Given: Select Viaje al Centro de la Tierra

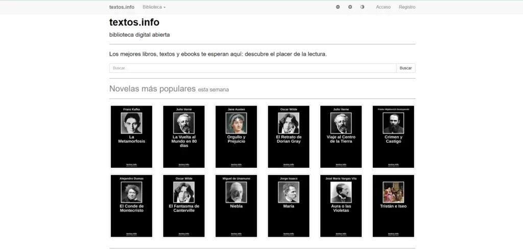Looking at the screenshot, I should (341, 137).
